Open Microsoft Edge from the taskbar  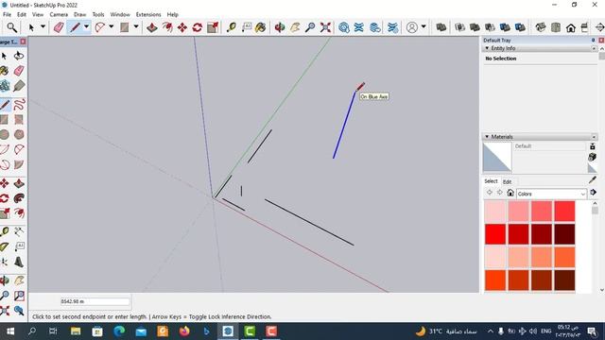click(119, 331)
